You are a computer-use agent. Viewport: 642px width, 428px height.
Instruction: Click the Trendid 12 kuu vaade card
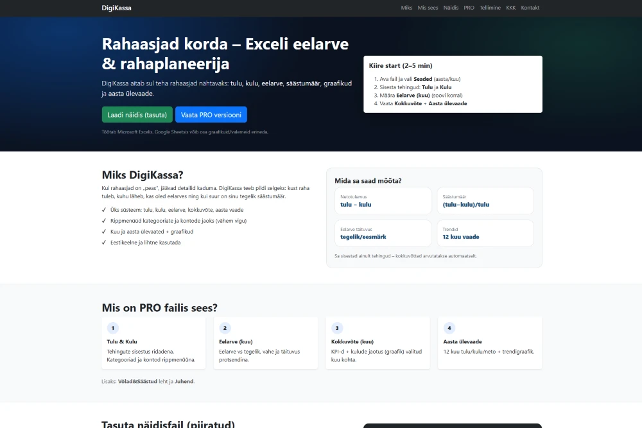click(x=485, y=233)
